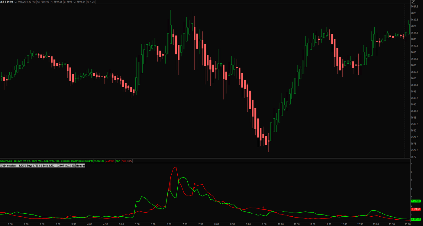Viewport: 423px width, 226px height.
Task: Click the O: 7505.09 open price value
Action: [x=44, y=2]
